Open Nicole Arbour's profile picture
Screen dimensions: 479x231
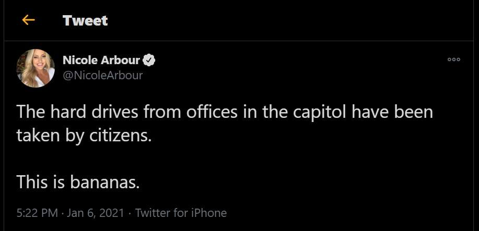(x=36, y=68)
